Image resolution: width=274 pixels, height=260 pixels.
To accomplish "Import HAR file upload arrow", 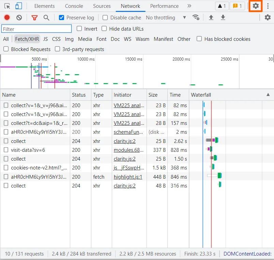I will pyautogui.click(x=211, y=17).
